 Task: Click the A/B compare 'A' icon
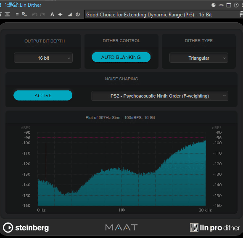53,14
